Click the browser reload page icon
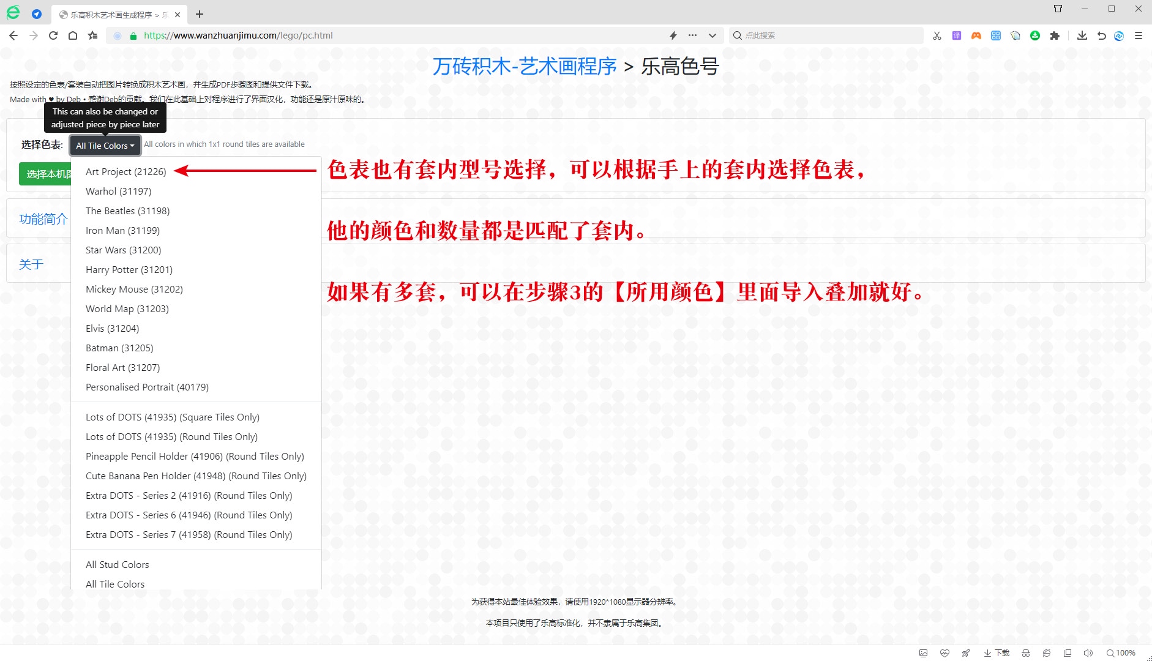This screenshot has height=661, width=1152. pos(53,35)
